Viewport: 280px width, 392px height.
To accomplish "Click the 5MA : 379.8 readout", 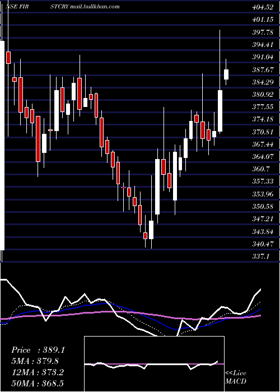I will [x=35, y=361].
